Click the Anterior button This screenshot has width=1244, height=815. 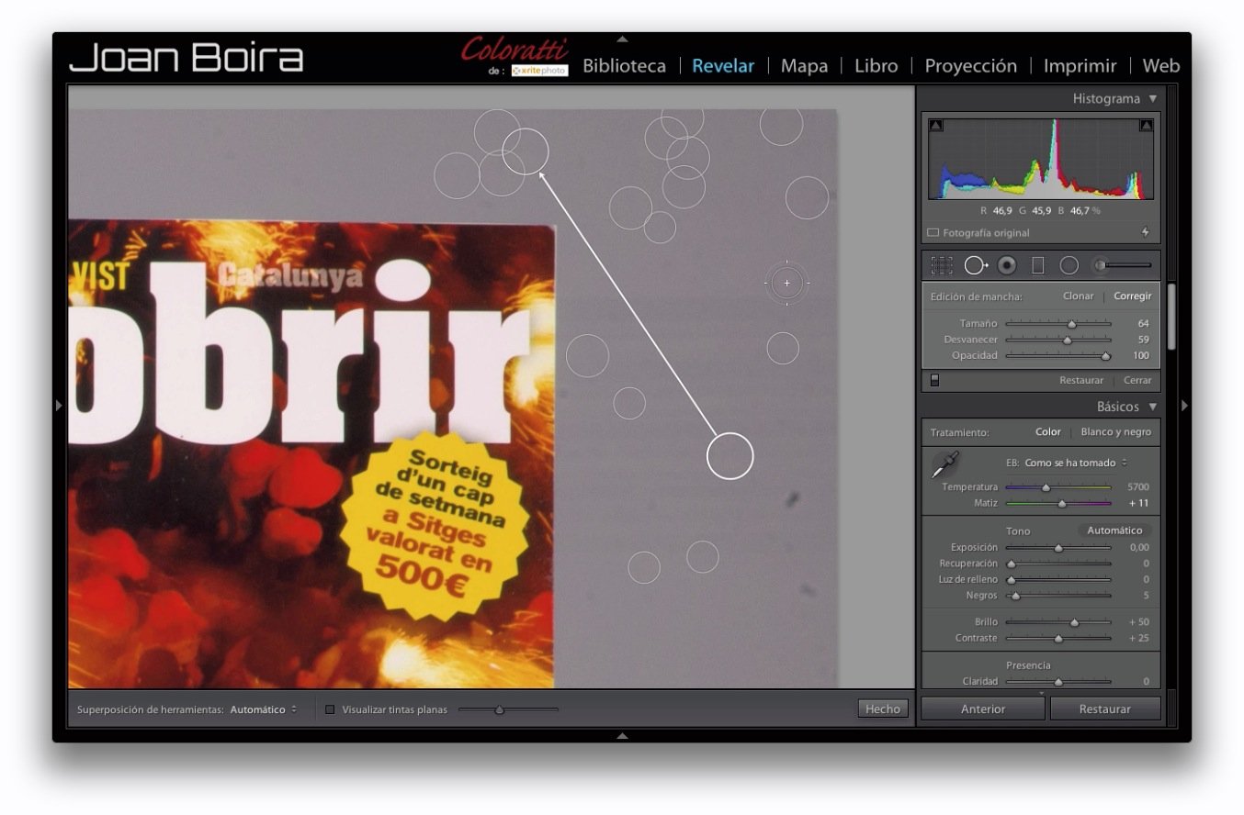[x=983, y=709]
